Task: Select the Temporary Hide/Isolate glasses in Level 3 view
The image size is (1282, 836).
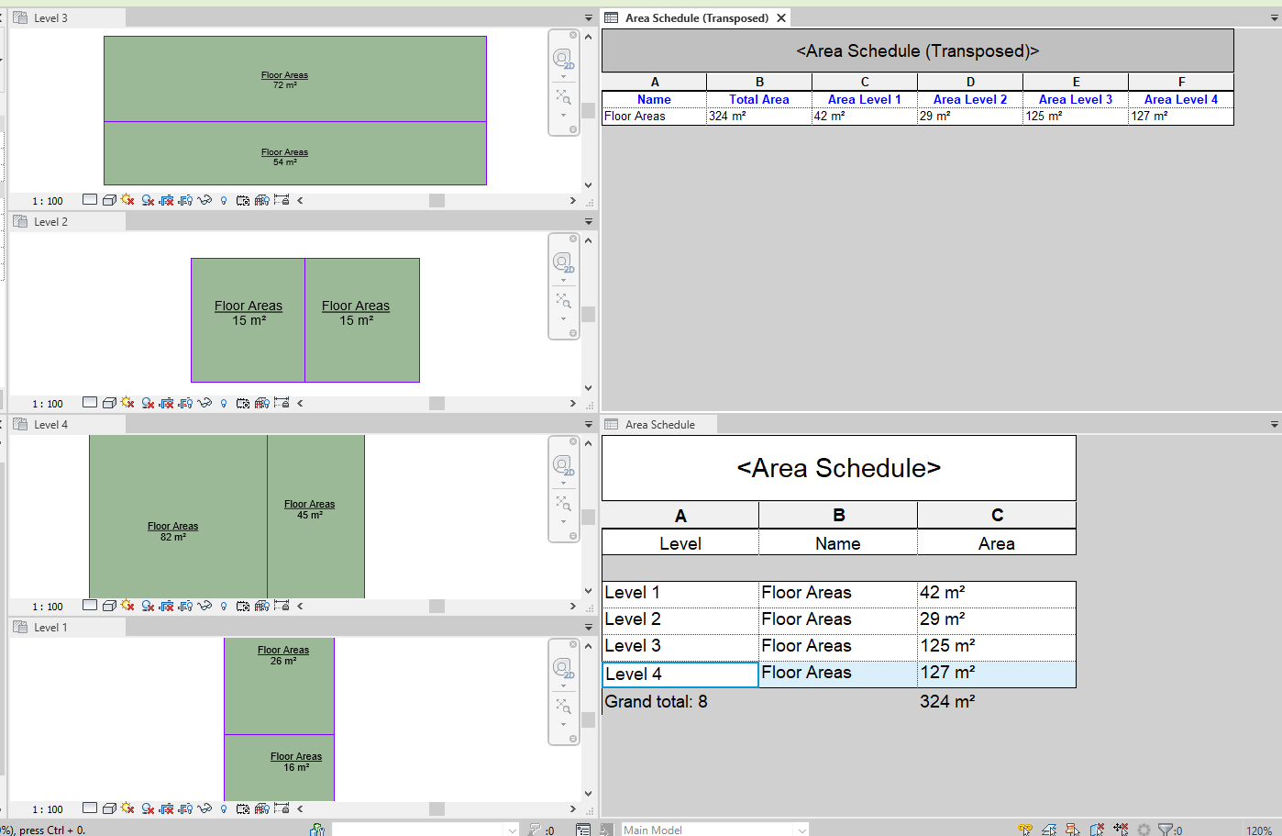Action: (206, 199)
